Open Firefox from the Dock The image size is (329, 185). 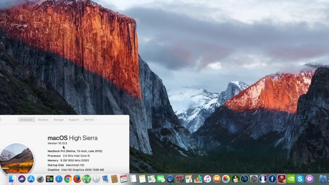(77, 179)
